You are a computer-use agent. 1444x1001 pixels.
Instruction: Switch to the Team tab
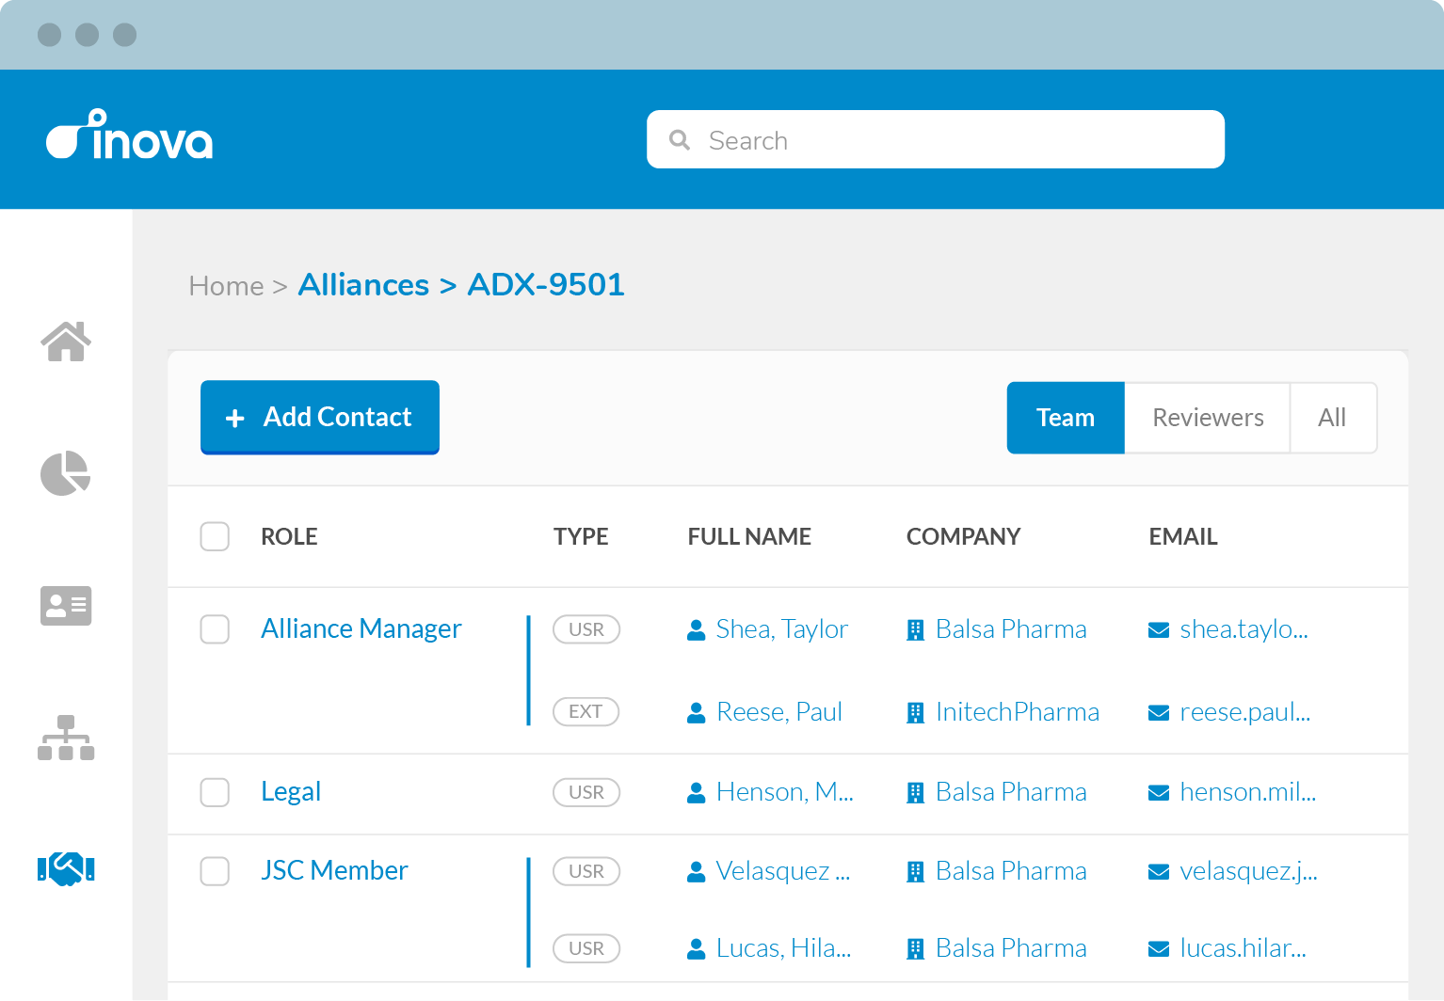pyautogui.click(x=1066, y=418)
